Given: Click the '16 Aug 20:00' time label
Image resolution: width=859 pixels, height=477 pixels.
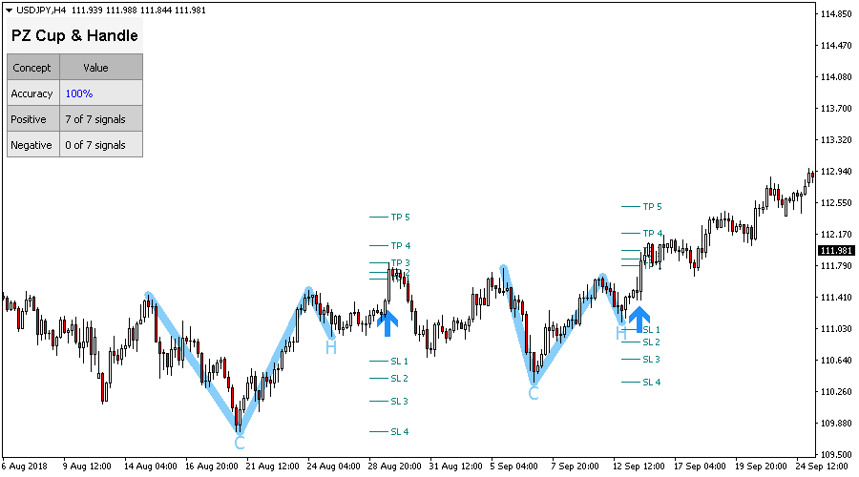Looking at the screenshot, I should 212,467.
